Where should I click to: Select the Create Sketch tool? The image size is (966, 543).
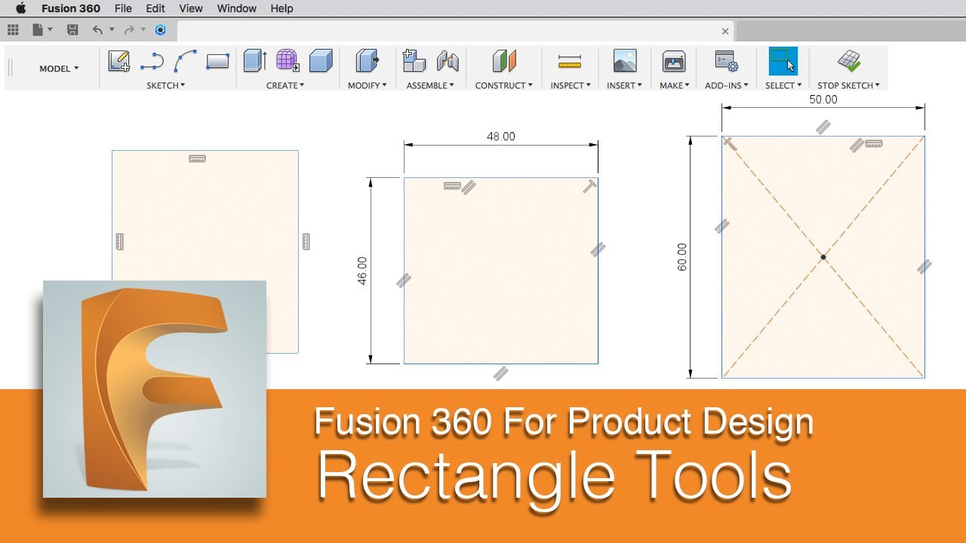coord(119,61)
